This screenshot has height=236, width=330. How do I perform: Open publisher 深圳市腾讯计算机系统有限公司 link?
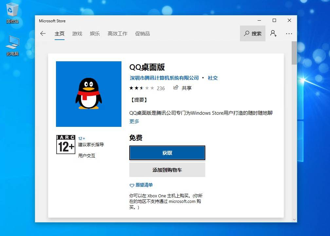(164, 78)
